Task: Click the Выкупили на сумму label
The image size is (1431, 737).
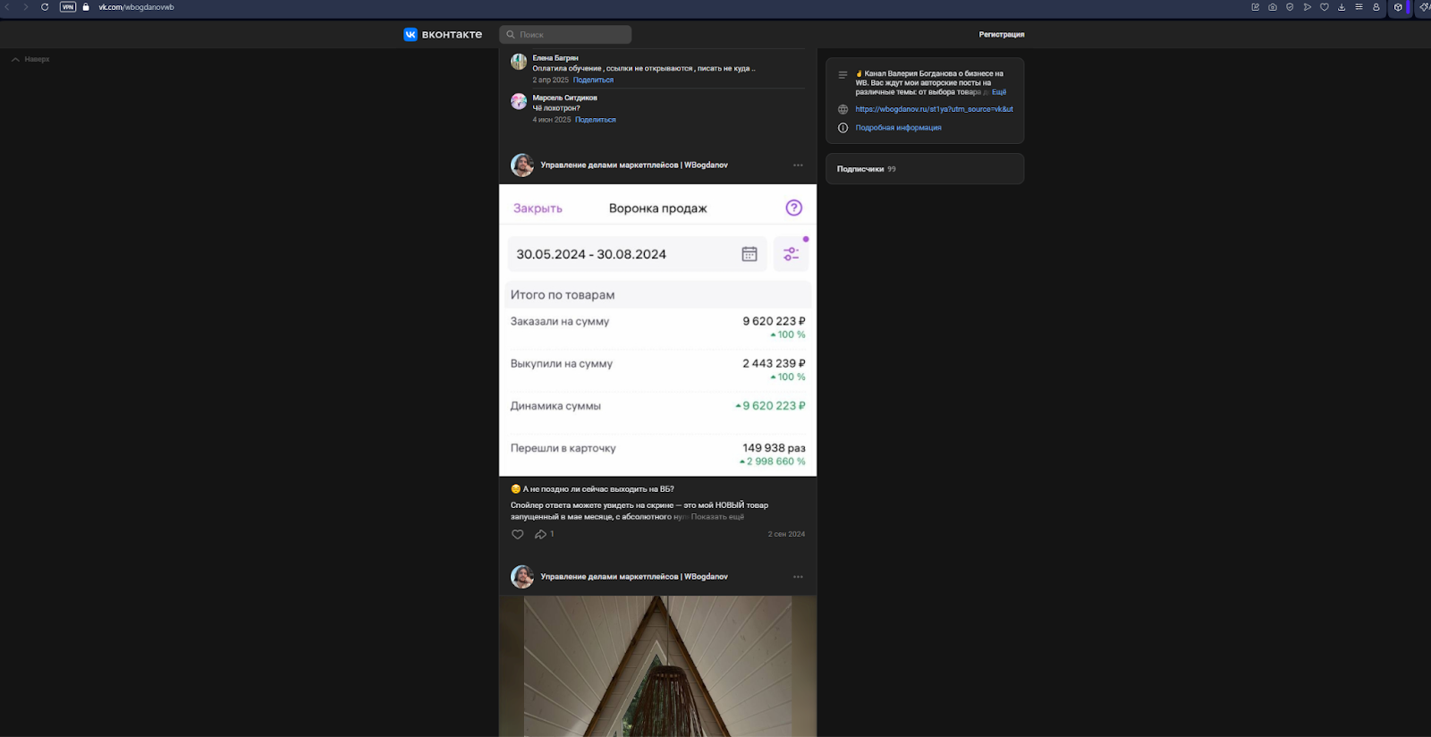Action: [x=562, y=364]
